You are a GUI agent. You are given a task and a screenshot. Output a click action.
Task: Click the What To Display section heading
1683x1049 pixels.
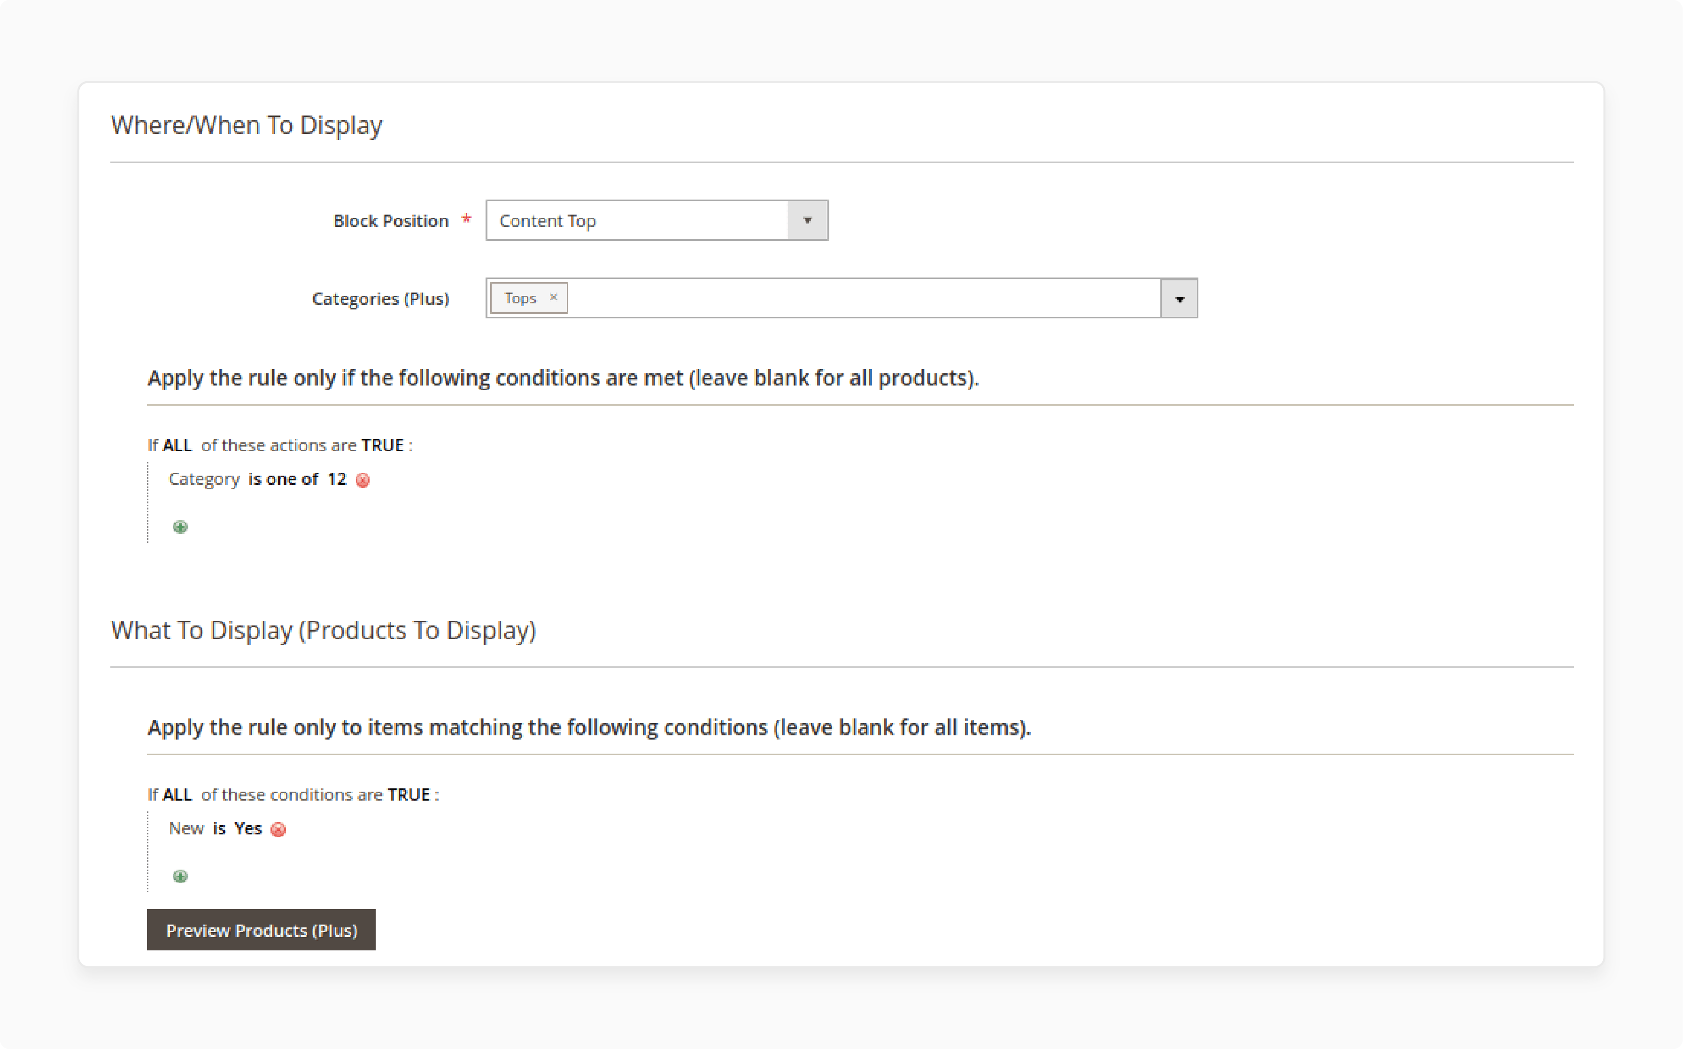pos(323,630)
